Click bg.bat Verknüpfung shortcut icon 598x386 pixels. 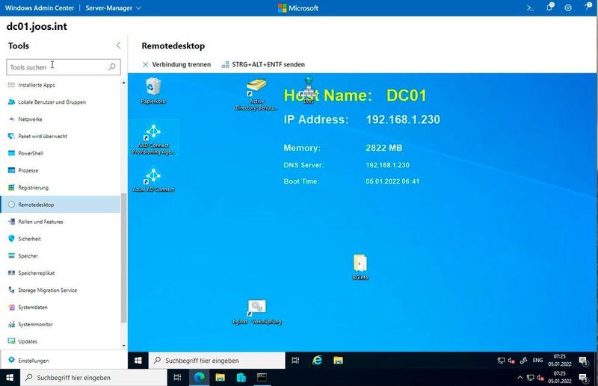[256, 312]
